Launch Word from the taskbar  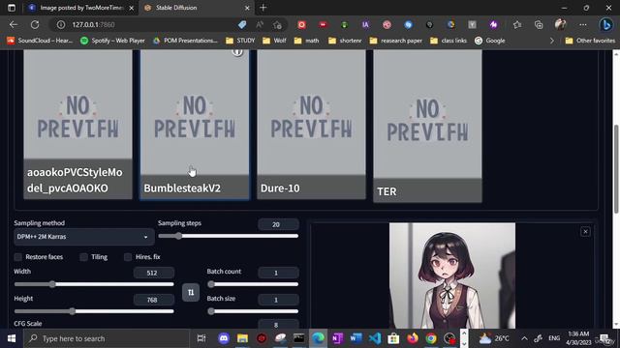click(356, 338)
